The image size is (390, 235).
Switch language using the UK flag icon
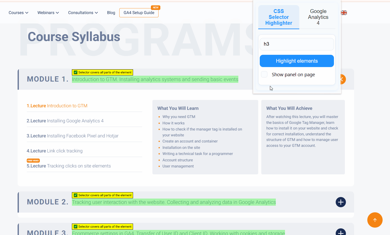tap(344, 13)
